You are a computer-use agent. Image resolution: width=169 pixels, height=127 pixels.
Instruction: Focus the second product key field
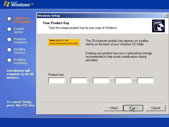(x=79, y=80)
